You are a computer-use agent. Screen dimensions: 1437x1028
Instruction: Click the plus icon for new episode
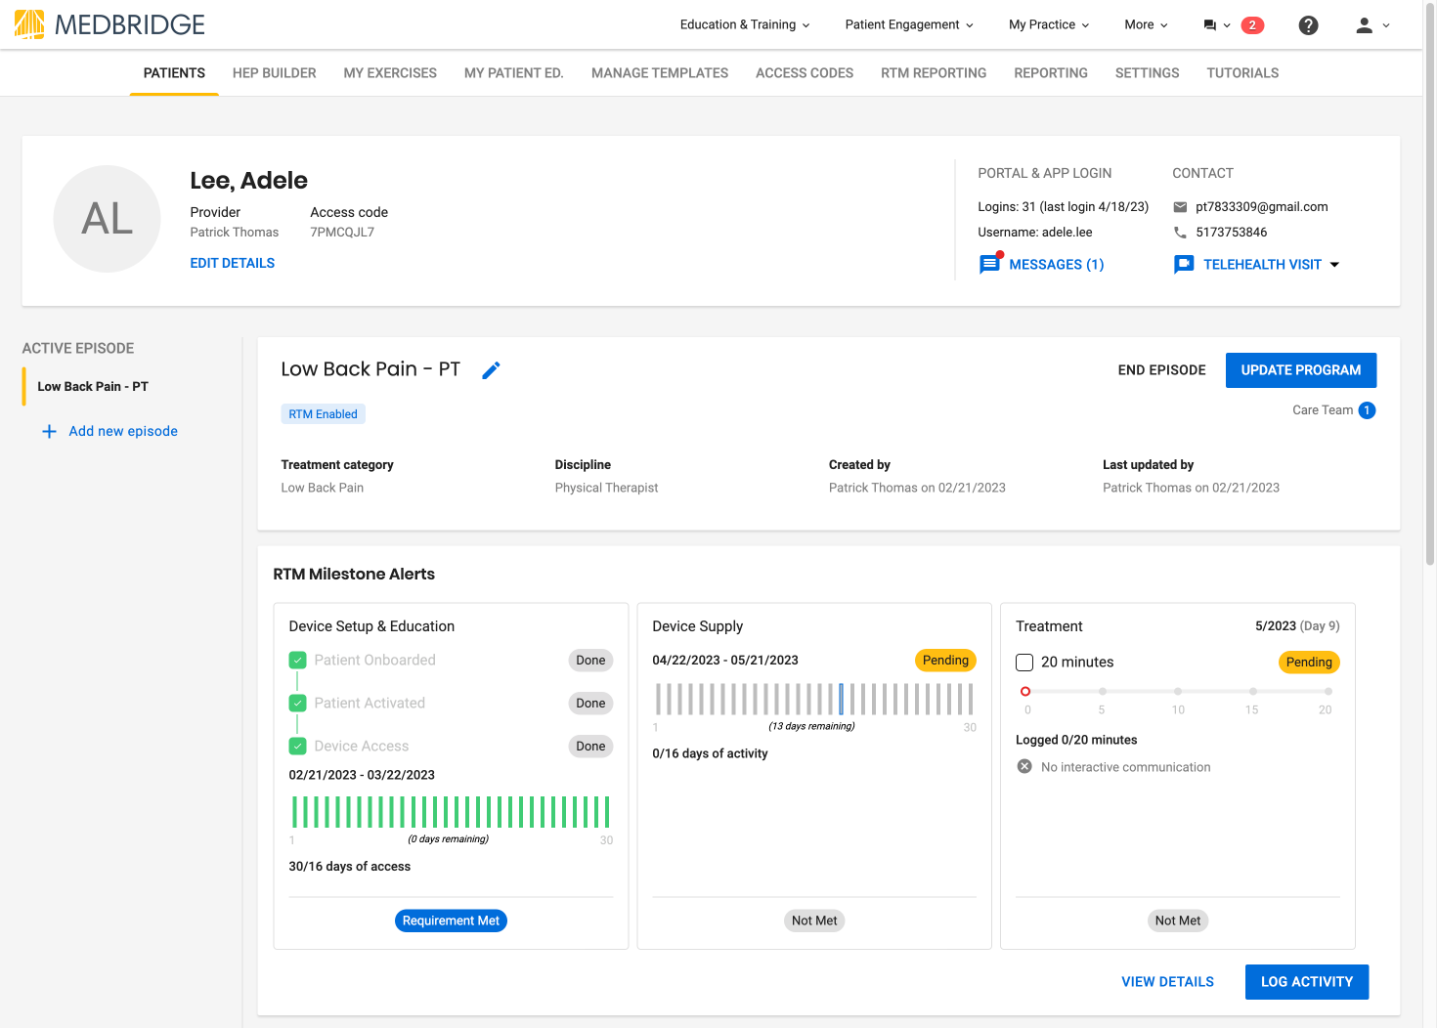(49, 431)
